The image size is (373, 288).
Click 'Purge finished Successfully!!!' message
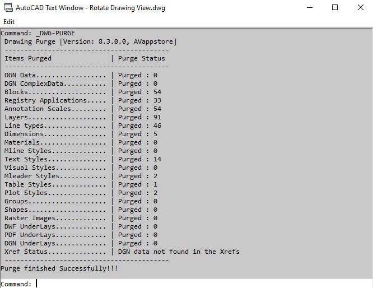59,268
